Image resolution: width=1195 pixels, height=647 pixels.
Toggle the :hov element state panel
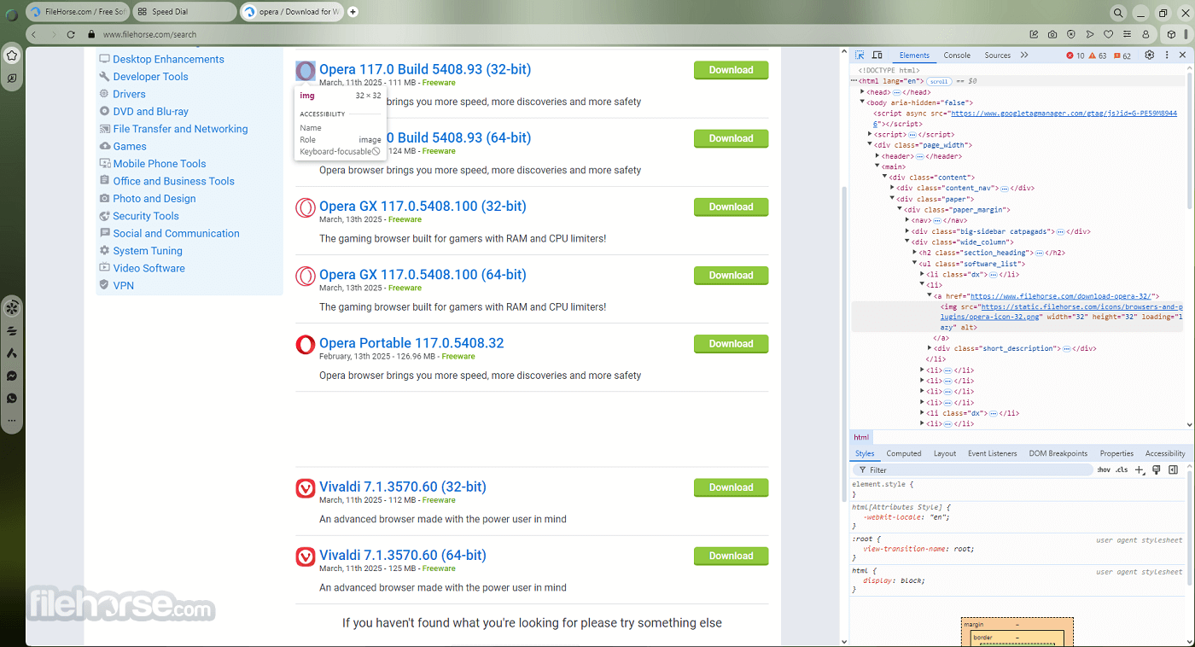click(x=1104, y=469)
